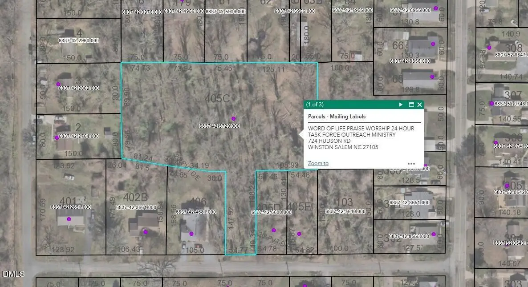
Task: Show next feature in parcel popup
Action: (x=401, y=105)
